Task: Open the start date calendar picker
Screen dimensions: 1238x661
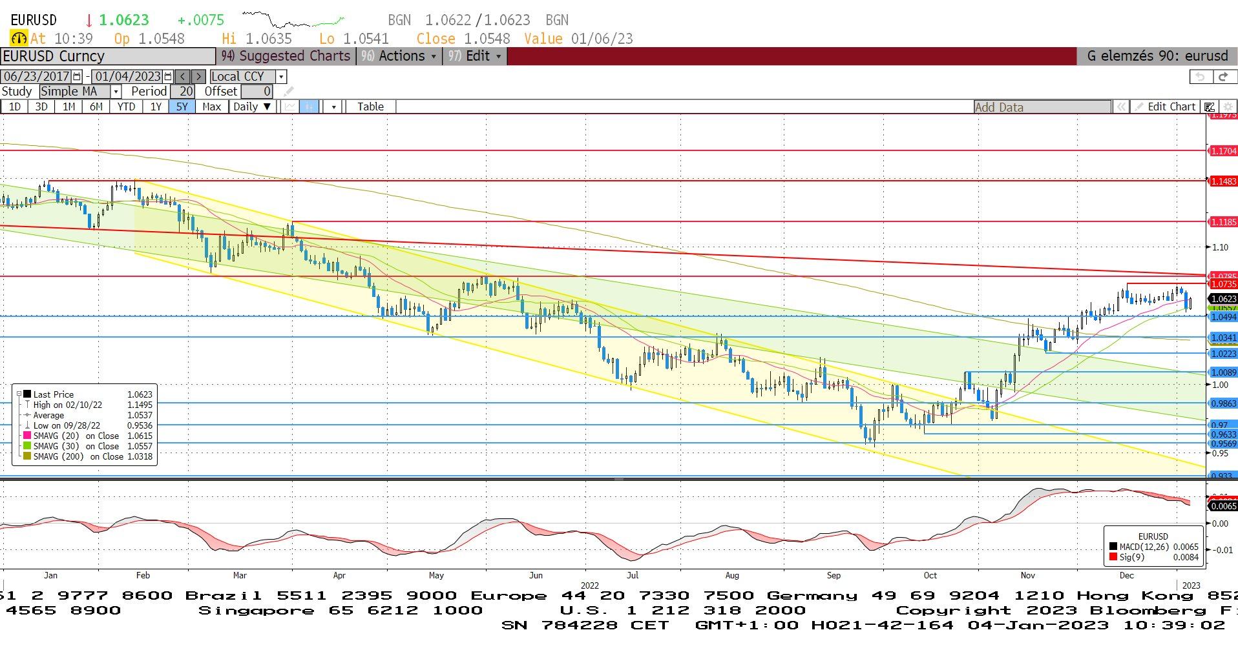Action: (x=78, y=76)
